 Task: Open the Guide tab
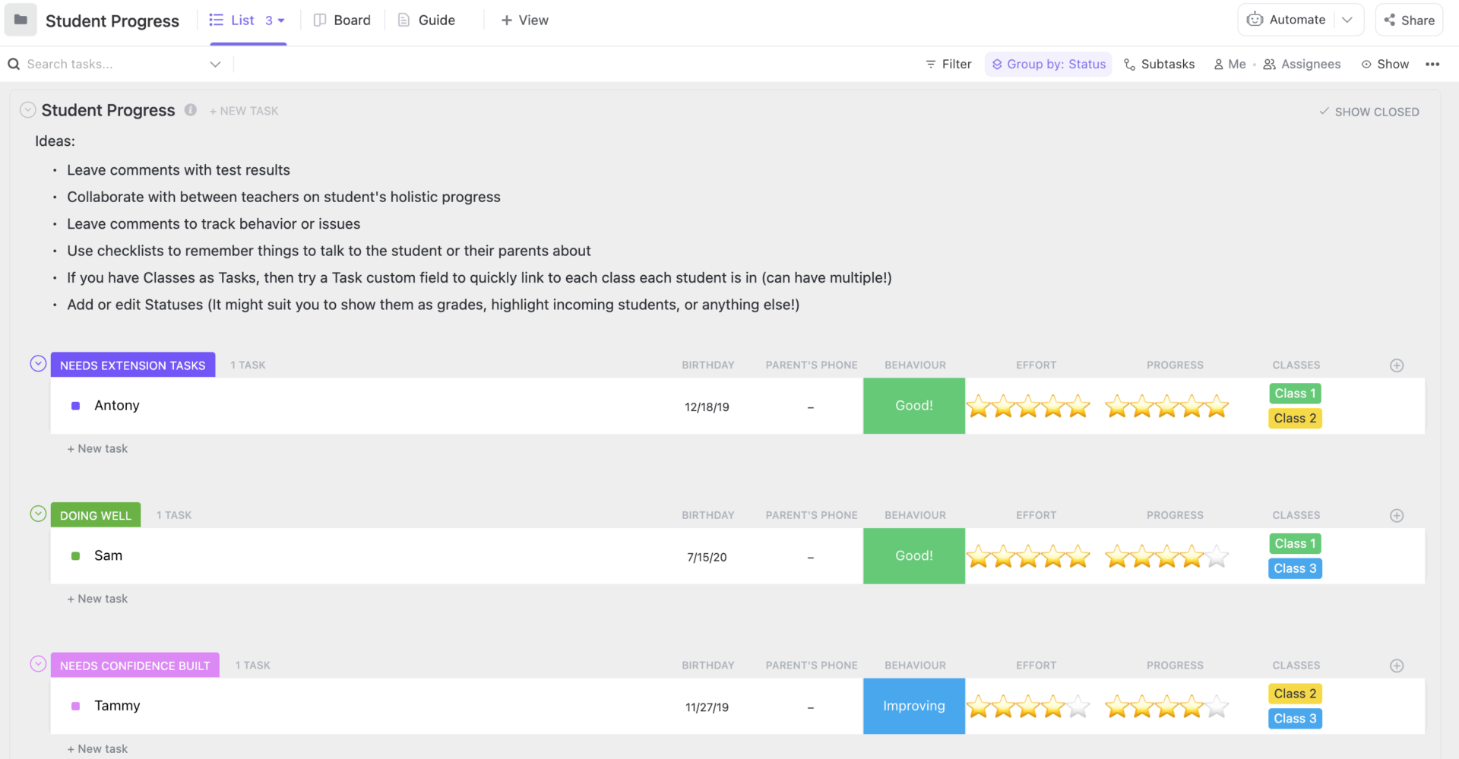click(x=426, y=20)
